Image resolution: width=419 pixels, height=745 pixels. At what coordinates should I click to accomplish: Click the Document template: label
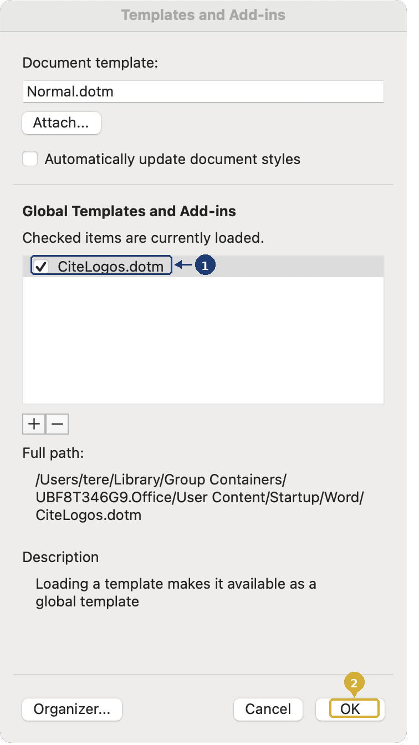click(x=90, y=63)
